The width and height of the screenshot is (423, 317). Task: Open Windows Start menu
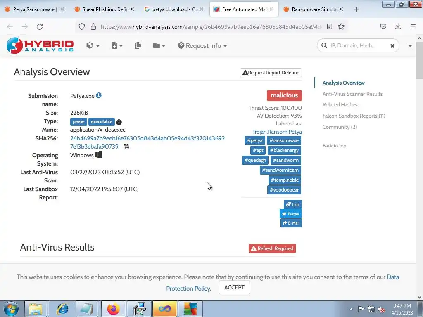11,309
